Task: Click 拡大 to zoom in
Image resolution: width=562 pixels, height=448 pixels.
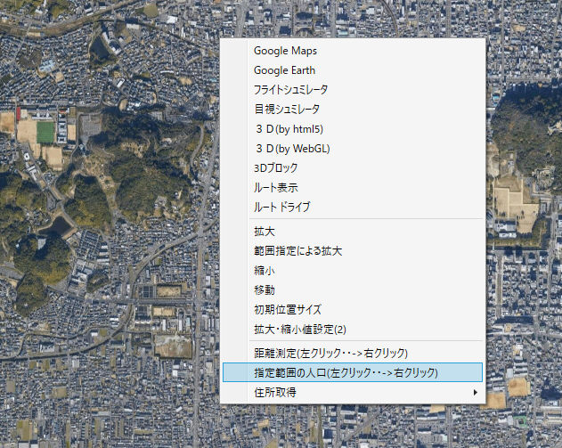Action: [265, 232]
